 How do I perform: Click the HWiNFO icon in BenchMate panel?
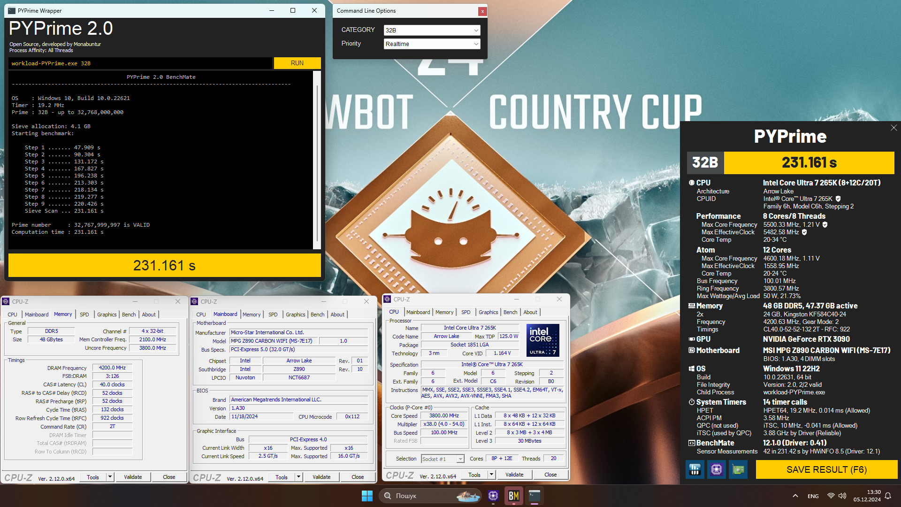coord(695,469)
